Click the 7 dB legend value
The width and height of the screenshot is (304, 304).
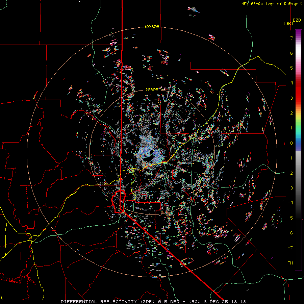coord(292,38)
